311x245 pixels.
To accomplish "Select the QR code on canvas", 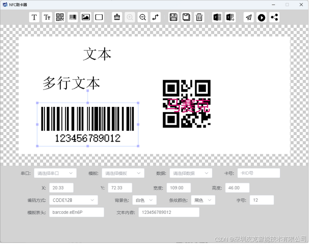I will tap(187, 104).
